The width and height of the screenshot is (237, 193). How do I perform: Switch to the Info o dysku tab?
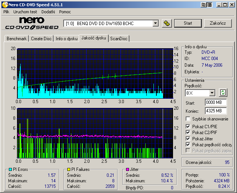coord(67,39)
